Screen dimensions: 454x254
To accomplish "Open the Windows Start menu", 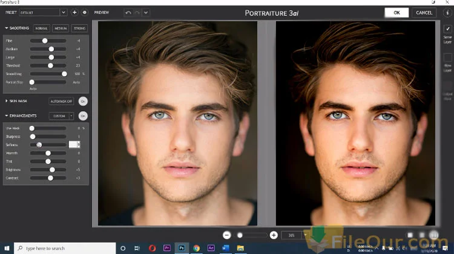I will pos(7,248).
